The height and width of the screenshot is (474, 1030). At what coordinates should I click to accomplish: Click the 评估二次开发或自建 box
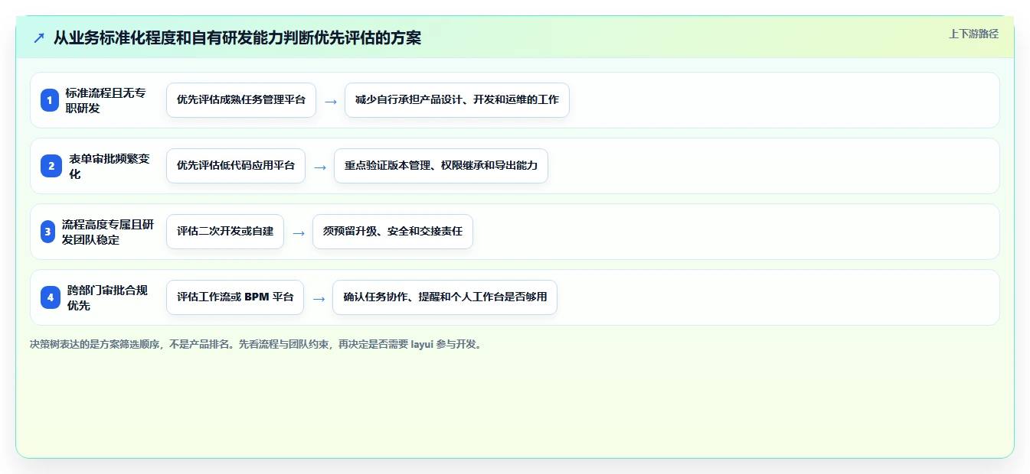[225, 232]
